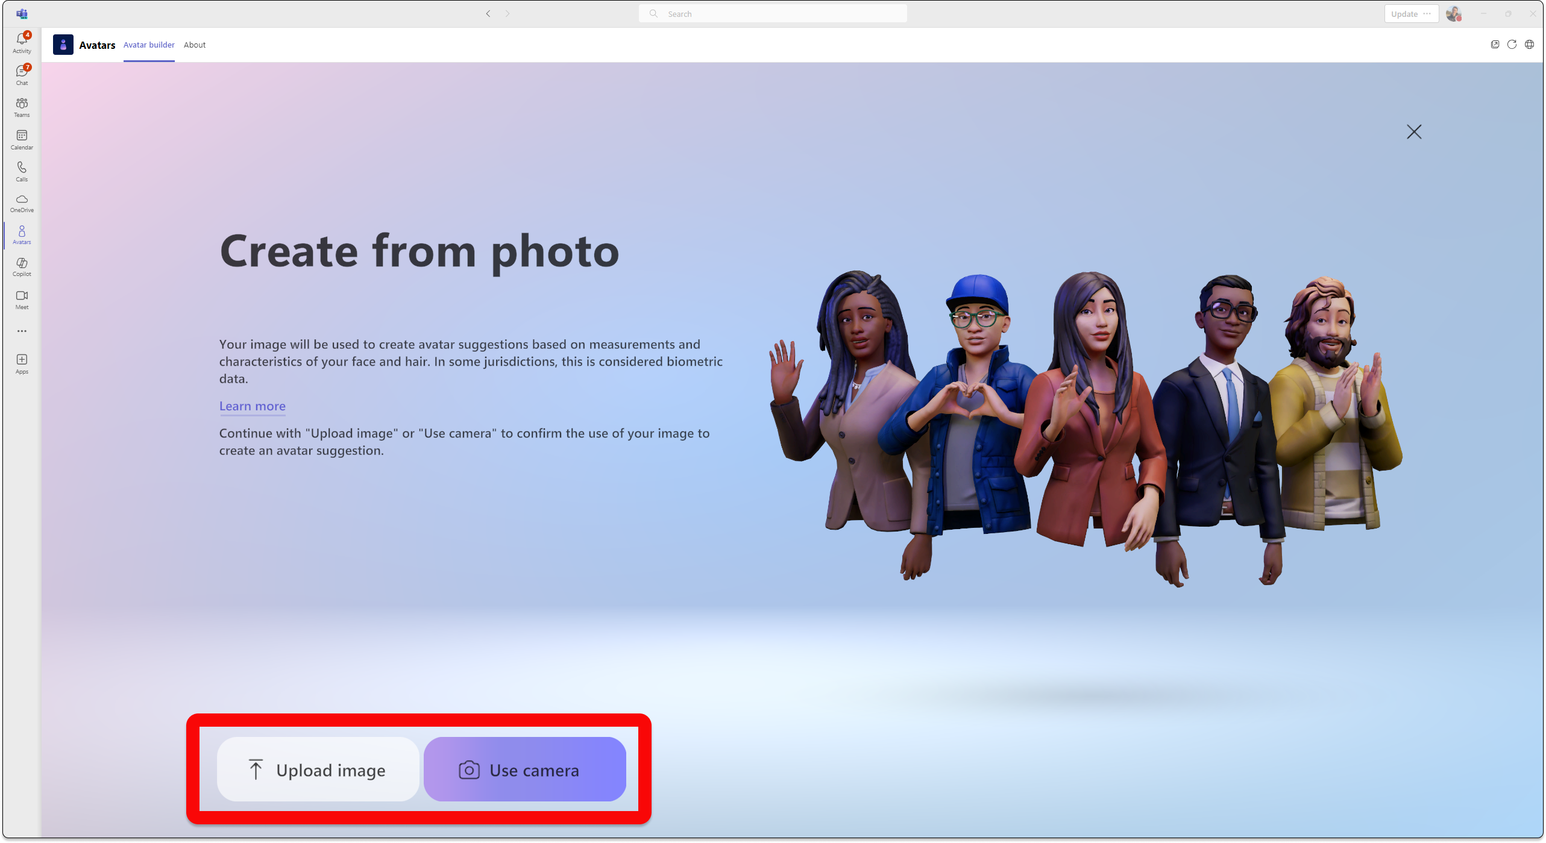The image size is (1546, 843).
Task: Click the refresh icon top right
Action: pyautogui.click(x=1512, y=45)
